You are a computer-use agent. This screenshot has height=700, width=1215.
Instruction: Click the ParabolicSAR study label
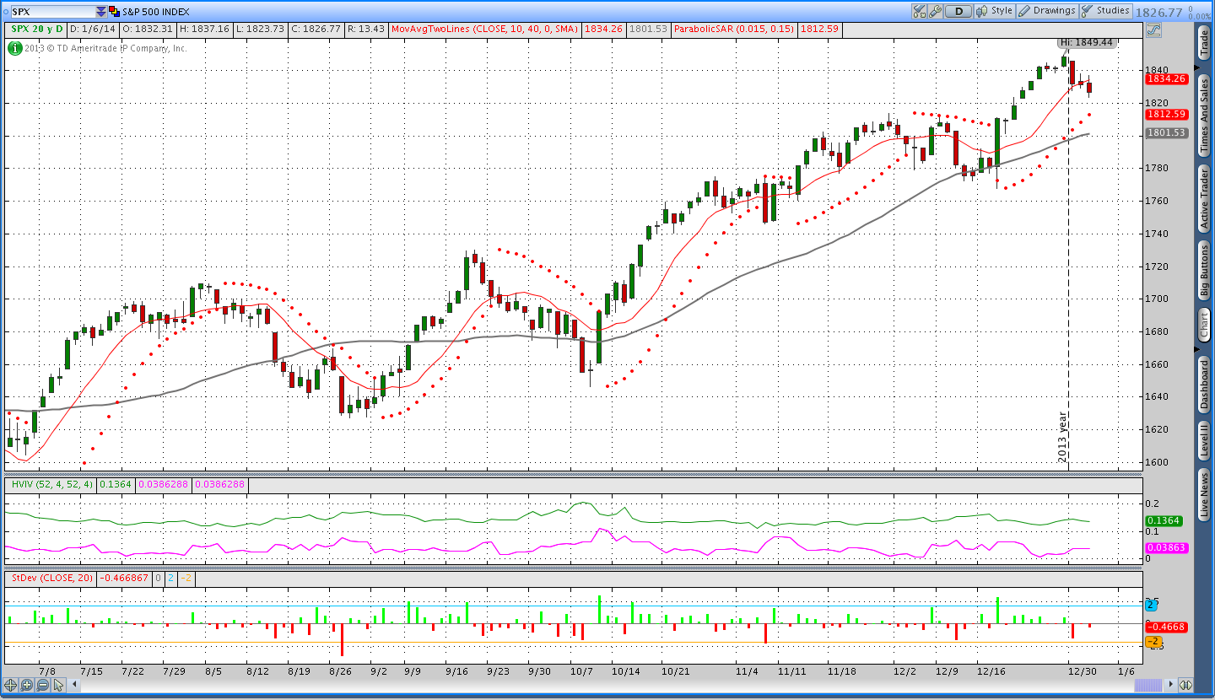[x=733, y=29]
